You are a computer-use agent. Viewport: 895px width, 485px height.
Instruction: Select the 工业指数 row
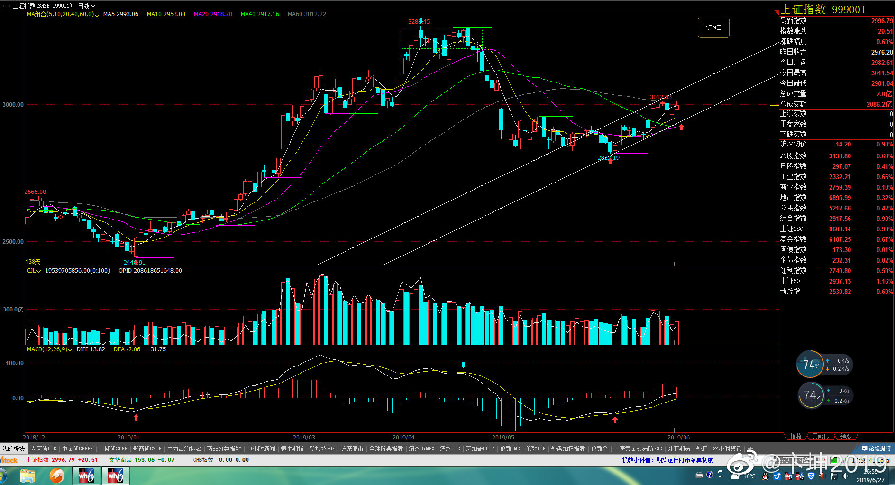(x=836, y=177)
